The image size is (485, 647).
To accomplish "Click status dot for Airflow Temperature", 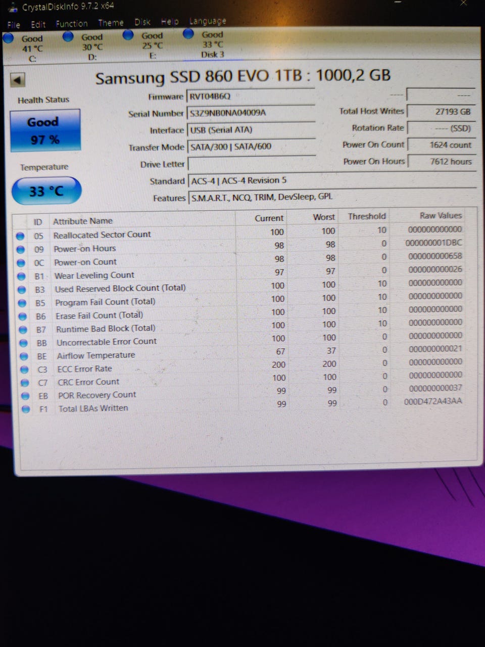I will (x=24, y=356).
